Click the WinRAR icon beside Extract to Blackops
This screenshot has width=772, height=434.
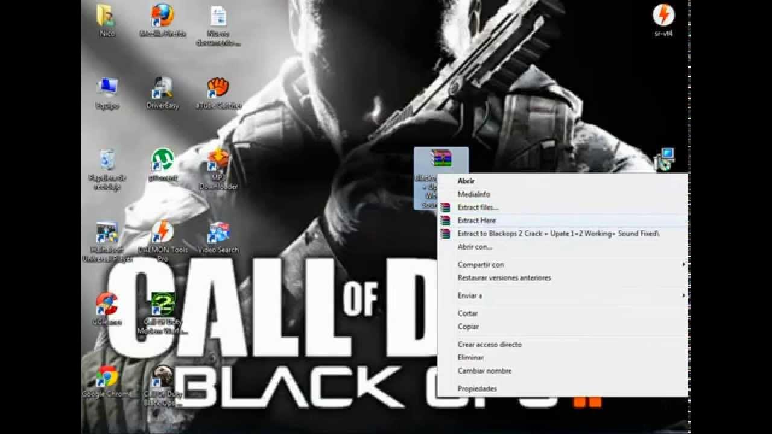(x=445, y=234)
